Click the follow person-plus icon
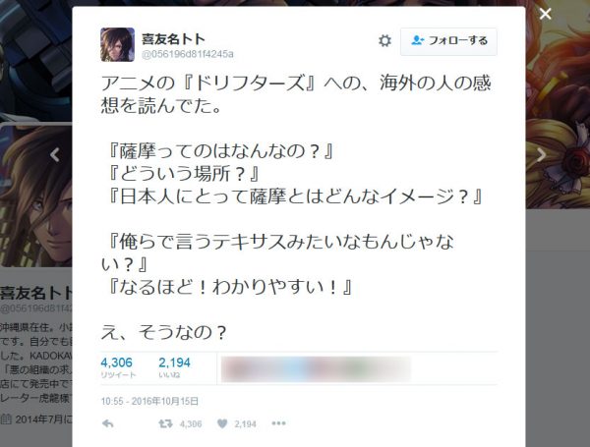This screenshot has width=590, height=447. click(x=417, y=40)
